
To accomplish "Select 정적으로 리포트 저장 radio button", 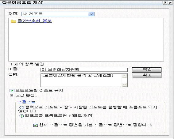I will coord(22,107).
